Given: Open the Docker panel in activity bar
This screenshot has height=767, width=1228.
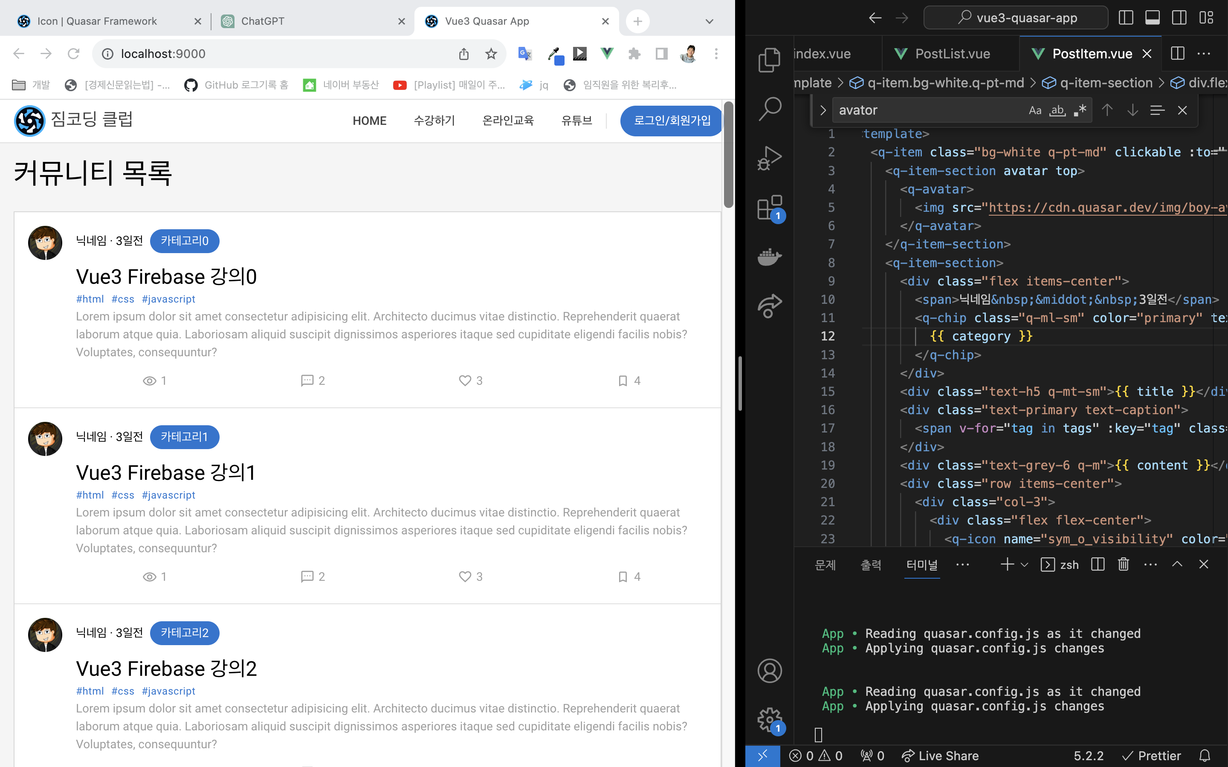Looking at the screenshot, I should pyautogui.click(x=769, y=256).
